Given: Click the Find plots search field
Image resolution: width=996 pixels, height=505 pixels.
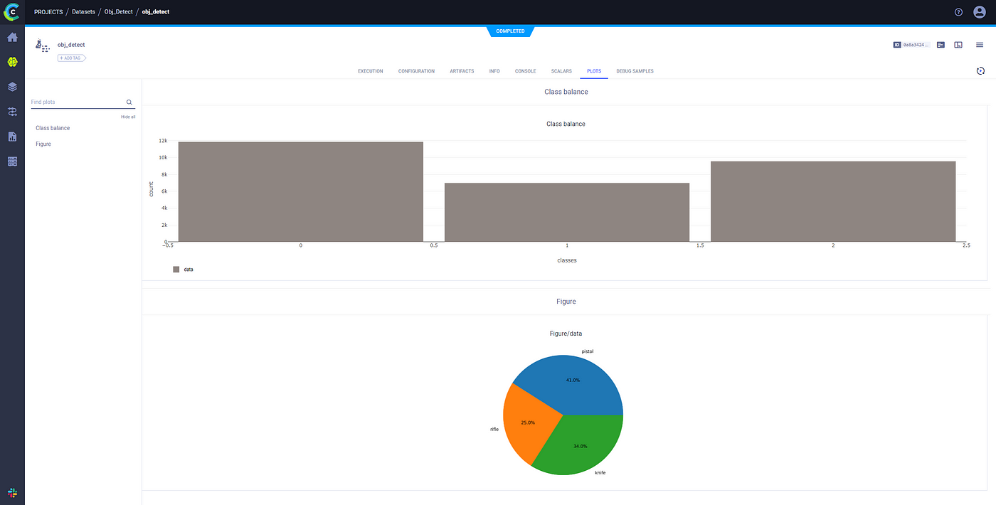Looking at the screenshot, I should (77, 102).
